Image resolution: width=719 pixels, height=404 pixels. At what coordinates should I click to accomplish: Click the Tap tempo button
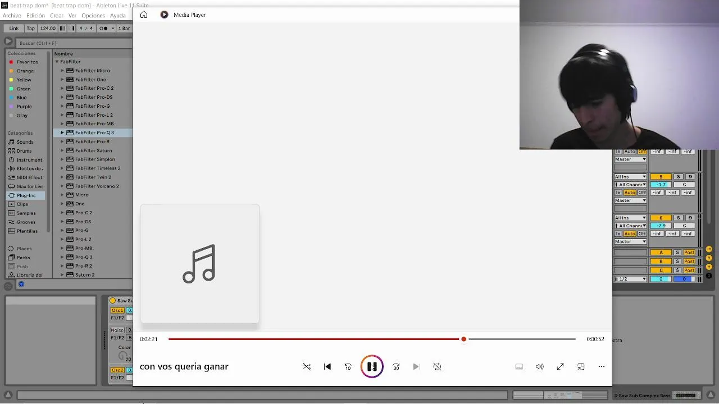31,28
